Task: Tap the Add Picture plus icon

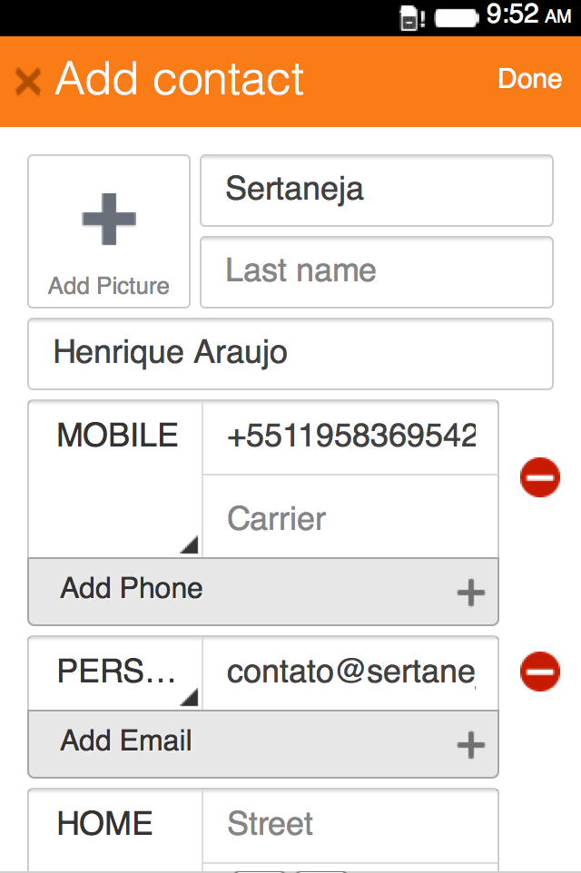Action: 109,219
